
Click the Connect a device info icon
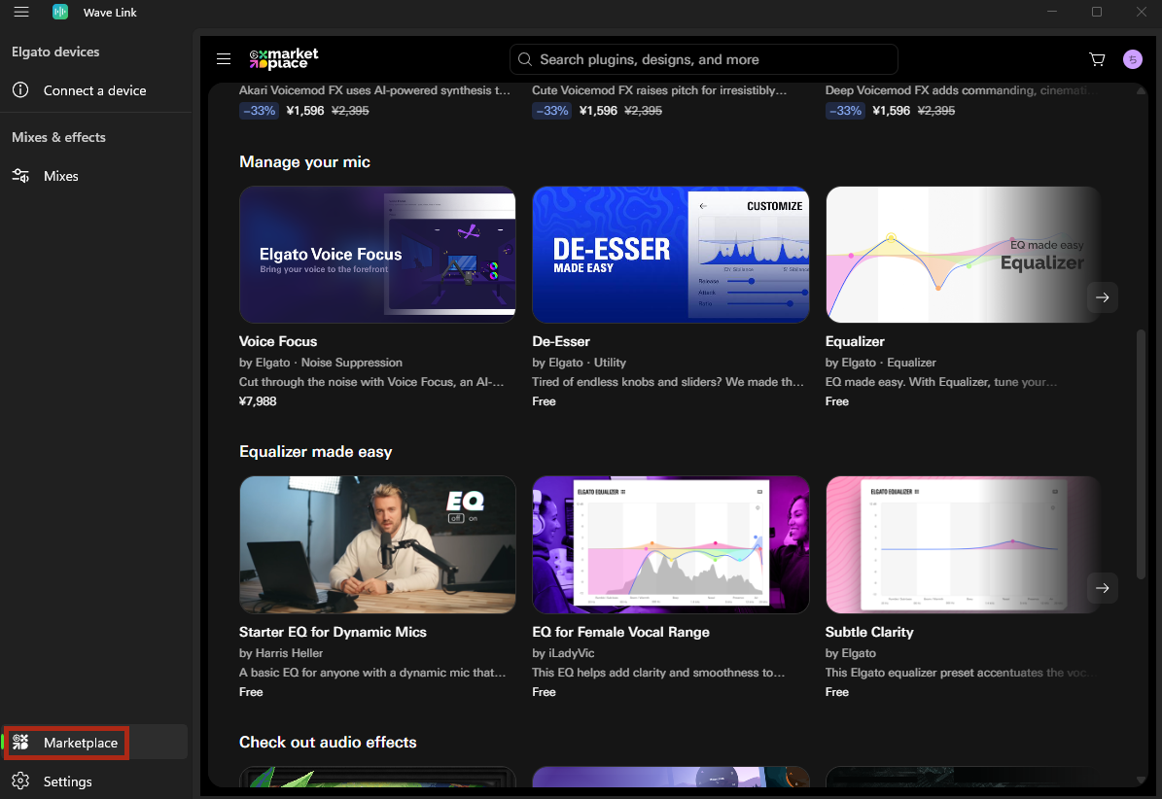click(x=20, y=89)
